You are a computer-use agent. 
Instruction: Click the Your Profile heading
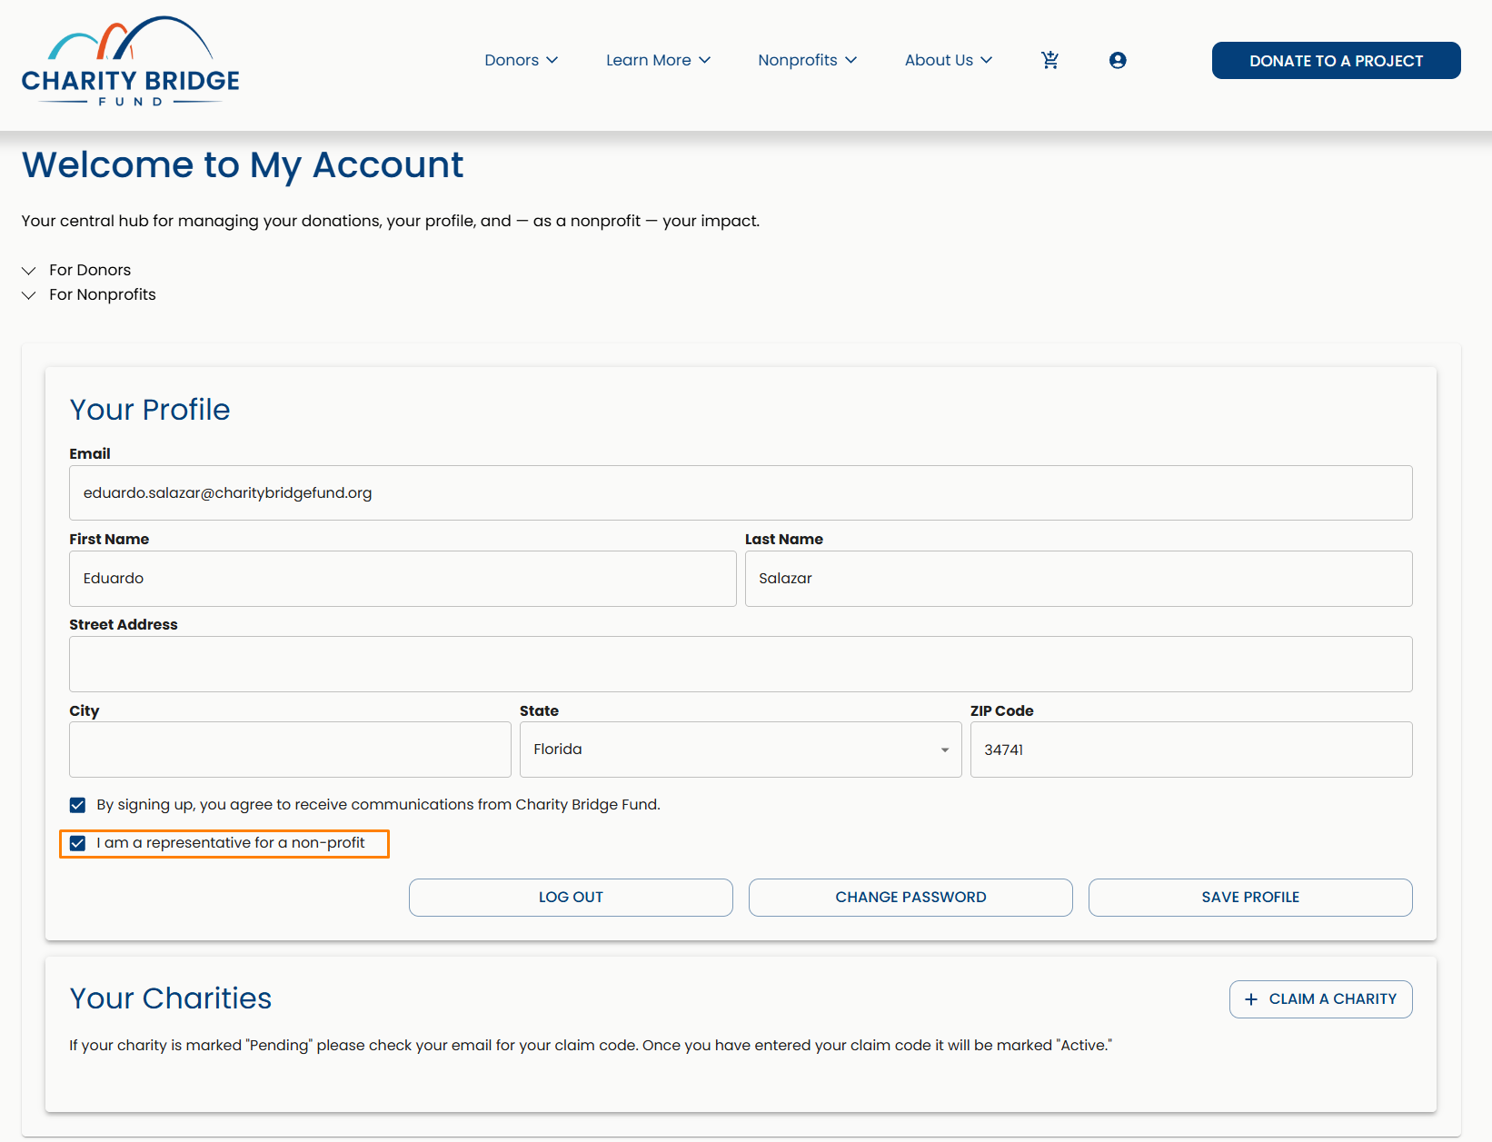[x=150, y=410]
